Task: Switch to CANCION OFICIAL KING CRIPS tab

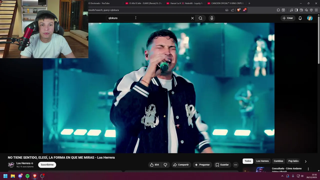Action: [226, 3]
